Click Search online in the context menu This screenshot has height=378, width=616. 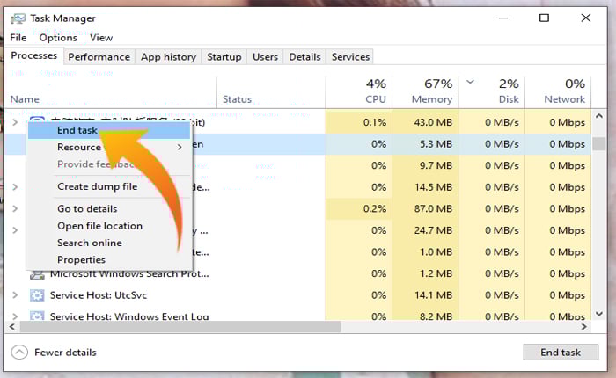[90, 243]
